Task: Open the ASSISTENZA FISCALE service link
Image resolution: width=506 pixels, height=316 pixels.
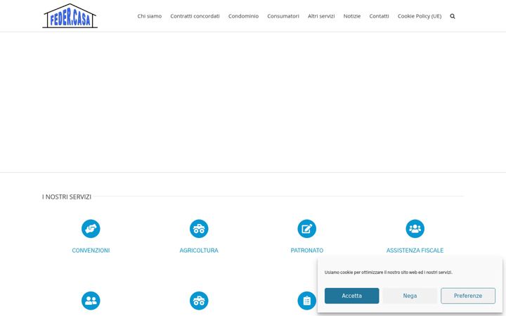Action: pyautogui.click(x=415, y=250)
